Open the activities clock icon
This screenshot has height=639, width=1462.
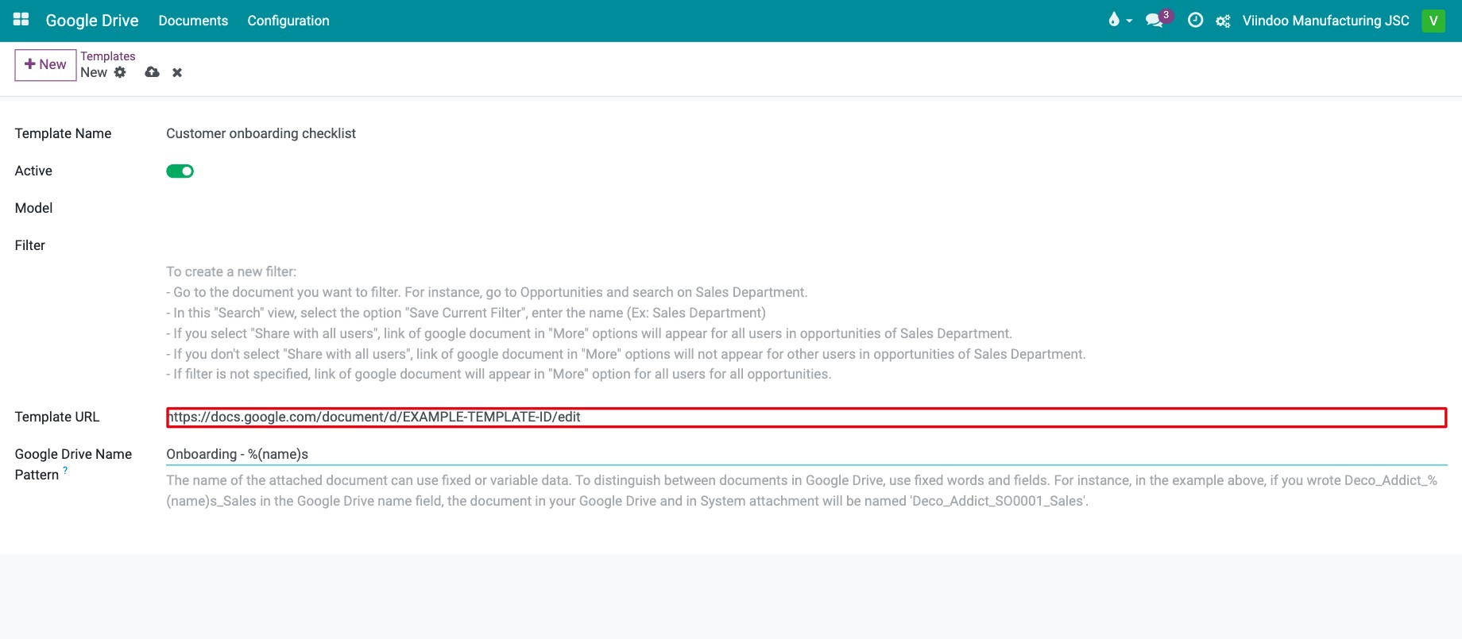coord(1195,21)
